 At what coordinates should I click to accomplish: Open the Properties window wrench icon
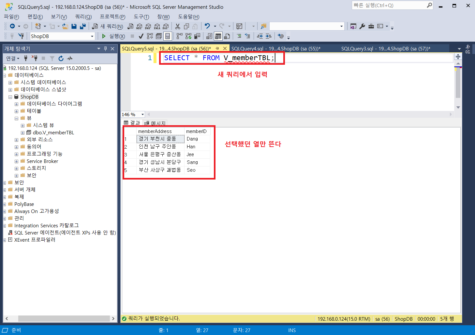coord(362,26)
